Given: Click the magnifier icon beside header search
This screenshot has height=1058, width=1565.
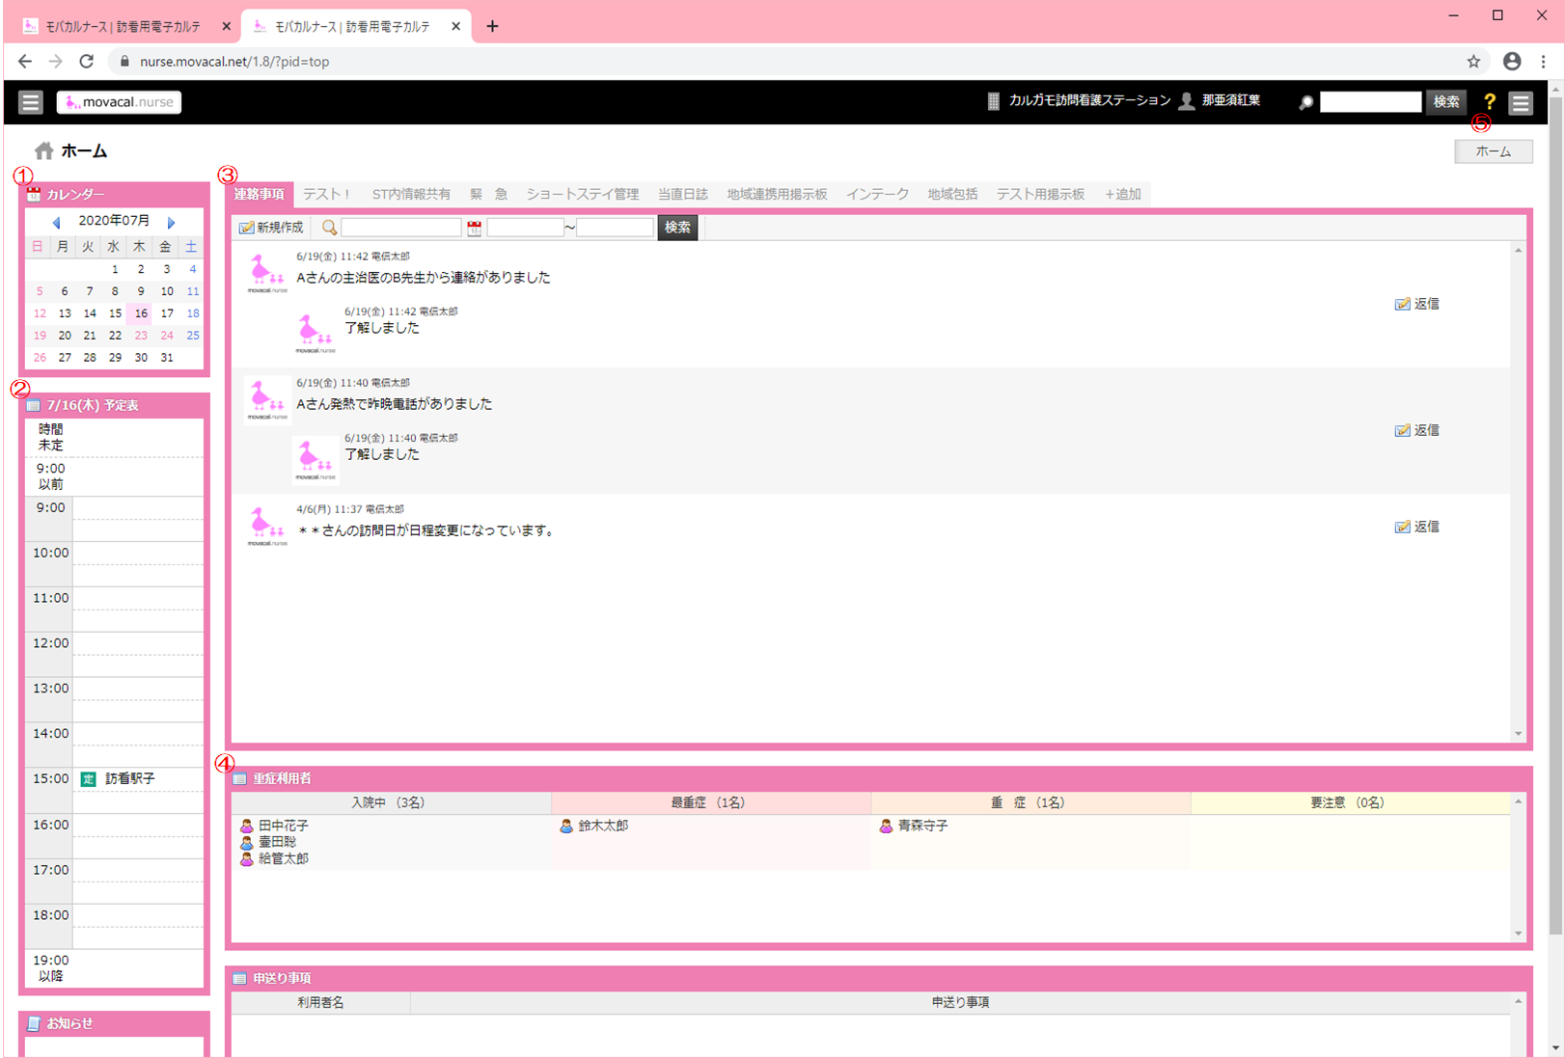Looking at the screenshot, I should (1305, 102).
